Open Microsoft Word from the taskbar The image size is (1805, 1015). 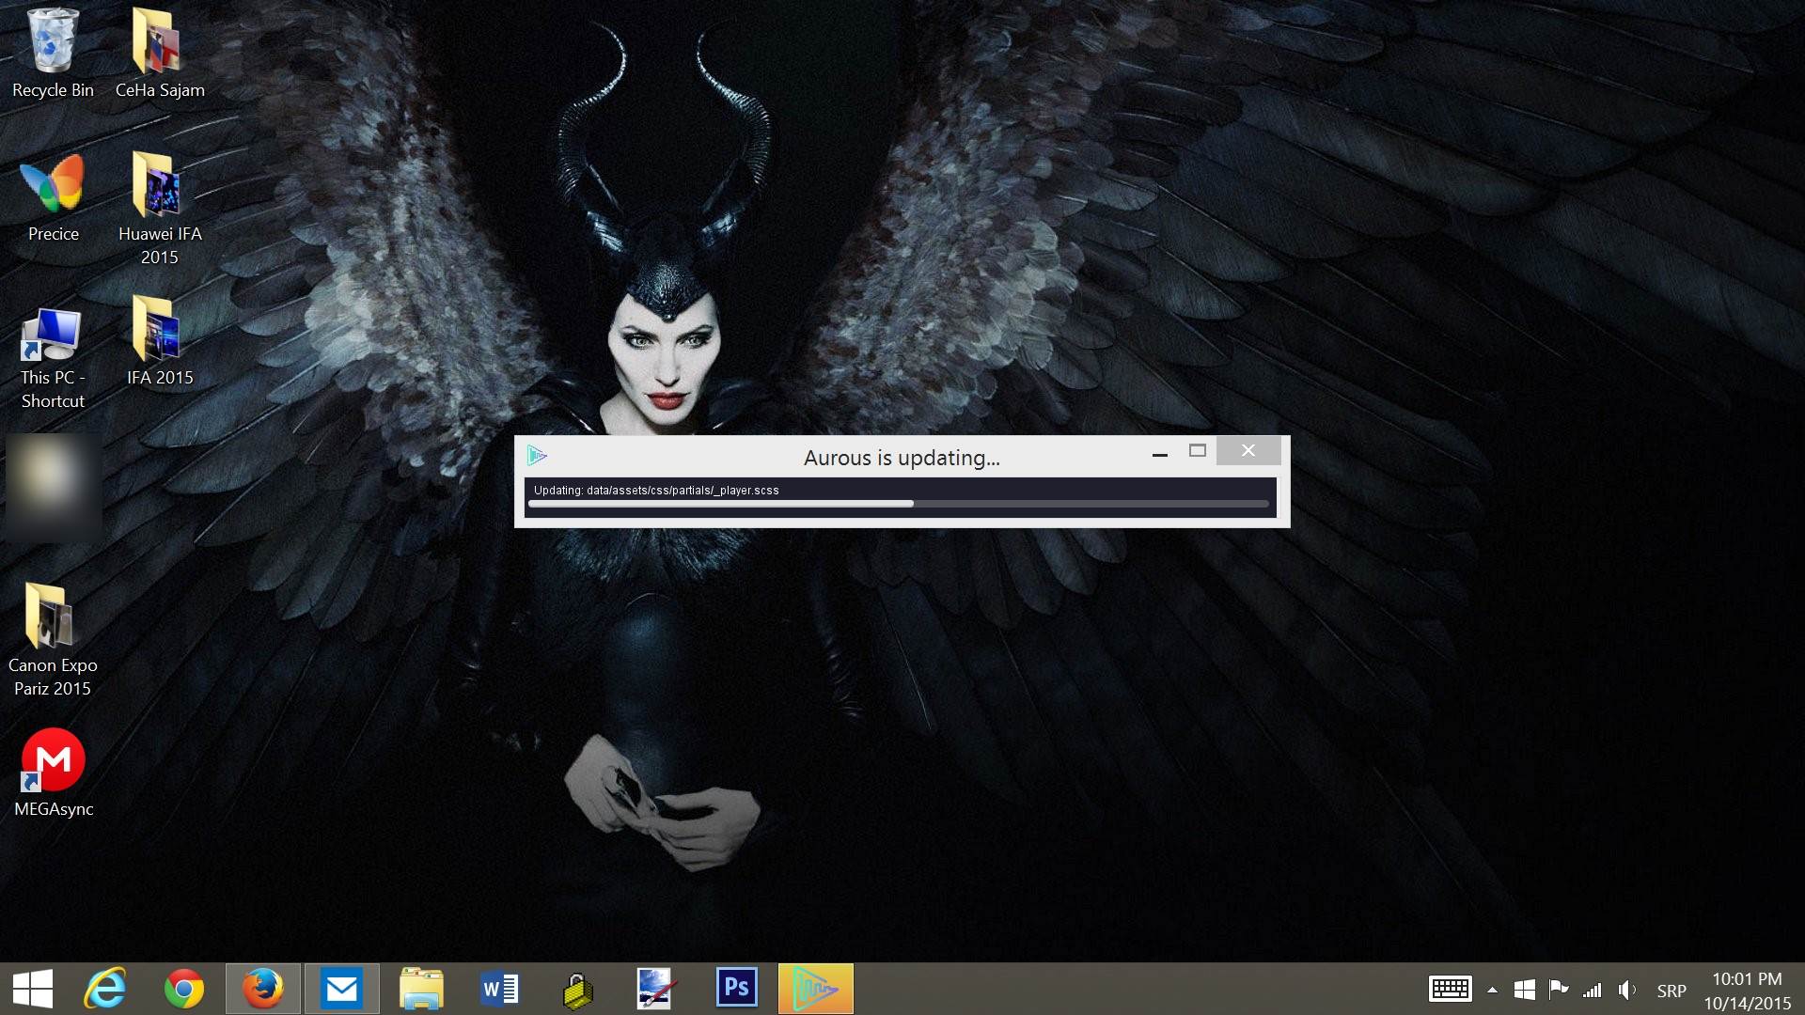[x=499, y=989]
